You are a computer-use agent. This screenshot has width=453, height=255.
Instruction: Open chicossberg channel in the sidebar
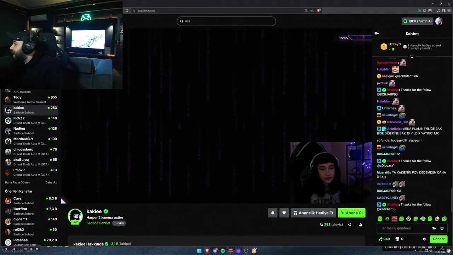(x=31, y=152)
